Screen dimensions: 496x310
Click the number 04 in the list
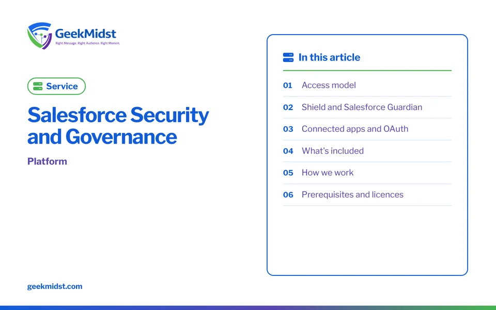point(288,151)
